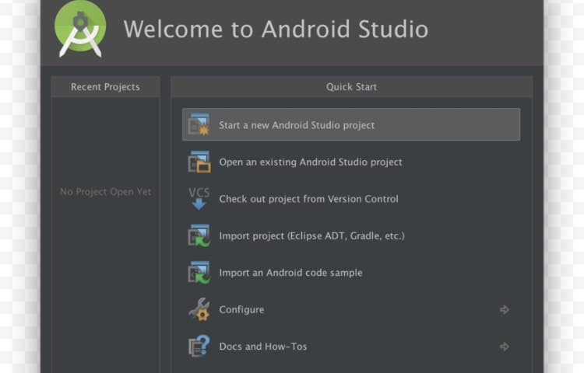Open the "Docs and How-Tos" label entry
Viewport: 584px width, 373px height.
(x=263, y=347)
